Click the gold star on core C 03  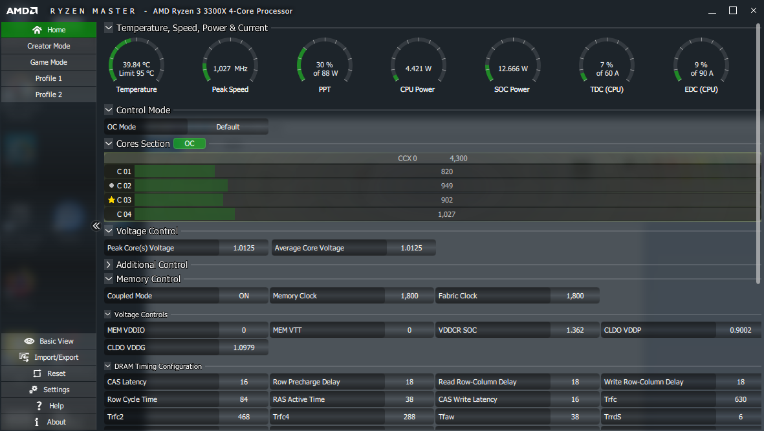[x=111, y=200]
